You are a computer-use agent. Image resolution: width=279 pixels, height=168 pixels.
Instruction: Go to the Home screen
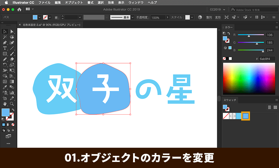coord(19,9)
